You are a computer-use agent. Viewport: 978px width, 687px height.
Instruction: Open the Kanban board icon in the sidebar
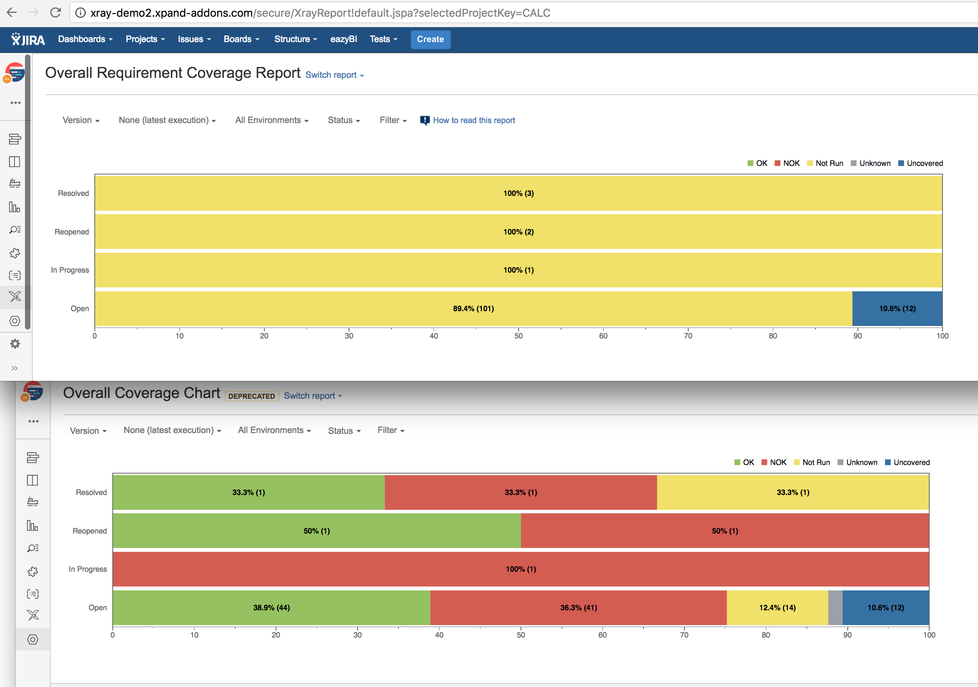pos(15,162)
